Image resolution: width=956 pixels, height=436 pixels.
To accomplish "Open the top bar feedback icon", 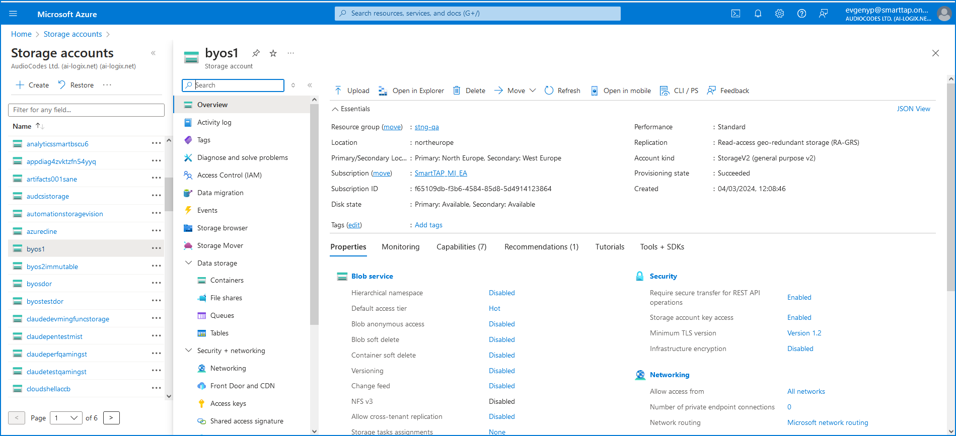I will (823, 14).
